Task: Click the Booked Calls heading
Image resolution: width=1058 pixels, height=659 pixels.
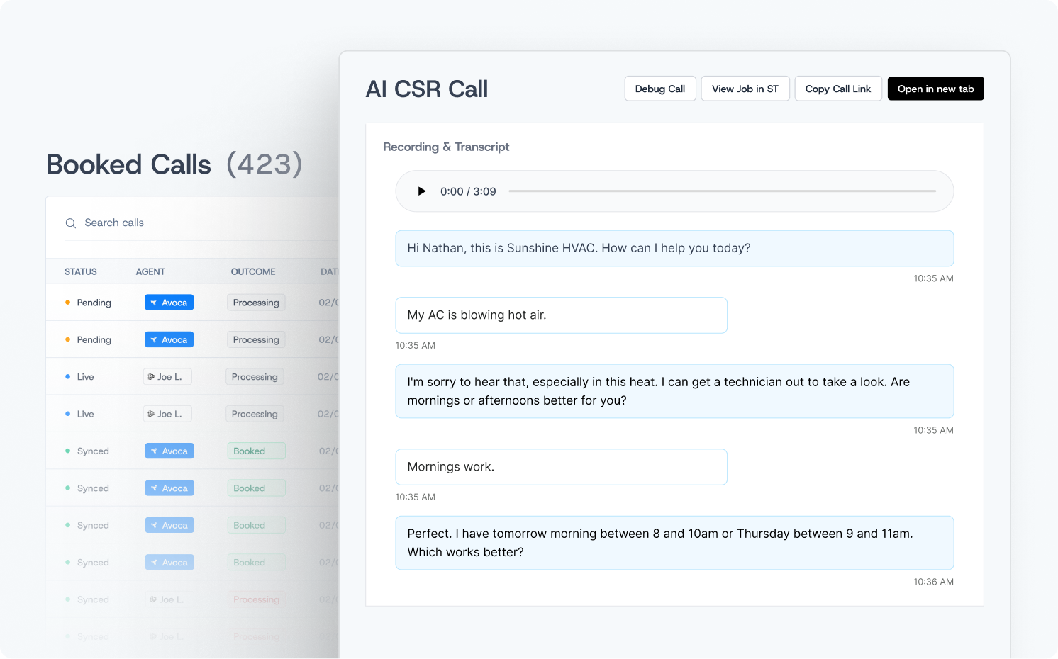Action: [128, 164]
